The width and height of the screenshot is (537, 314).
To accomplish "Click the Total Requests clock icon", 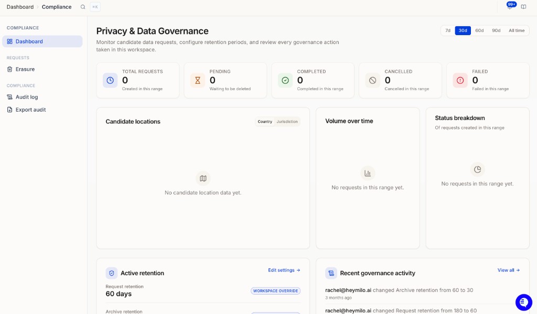I will [x=110, y=80].
